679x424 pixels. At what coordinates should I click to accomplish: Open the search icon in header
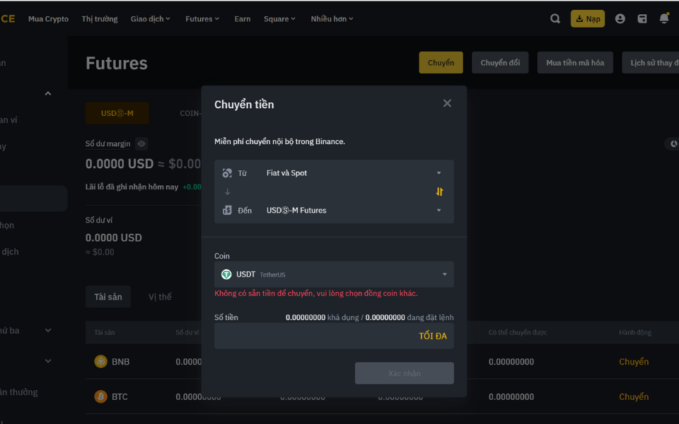tap(555, 18)
